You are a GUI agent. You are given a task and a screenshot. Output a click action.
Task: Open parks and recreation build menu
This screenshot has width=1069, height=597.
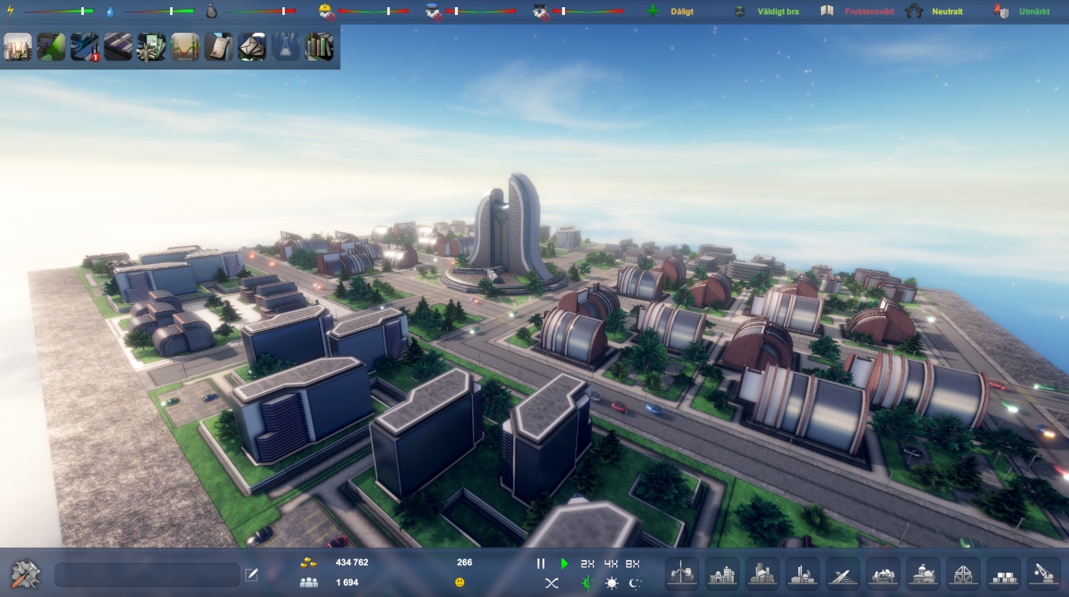pyautogui.click(x=883, y=574)
